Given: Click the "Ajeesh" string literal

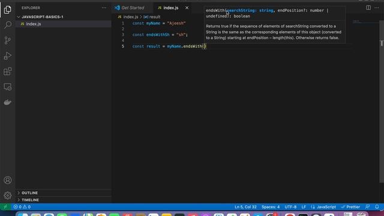Looking at the screenshot, I should click(176, 23).
